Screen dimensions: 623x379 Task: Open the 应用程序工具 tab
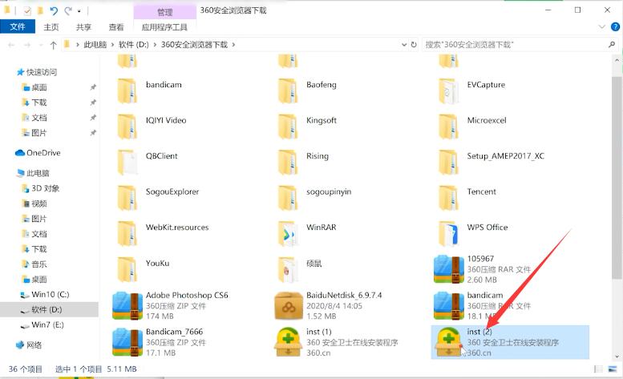164,27
